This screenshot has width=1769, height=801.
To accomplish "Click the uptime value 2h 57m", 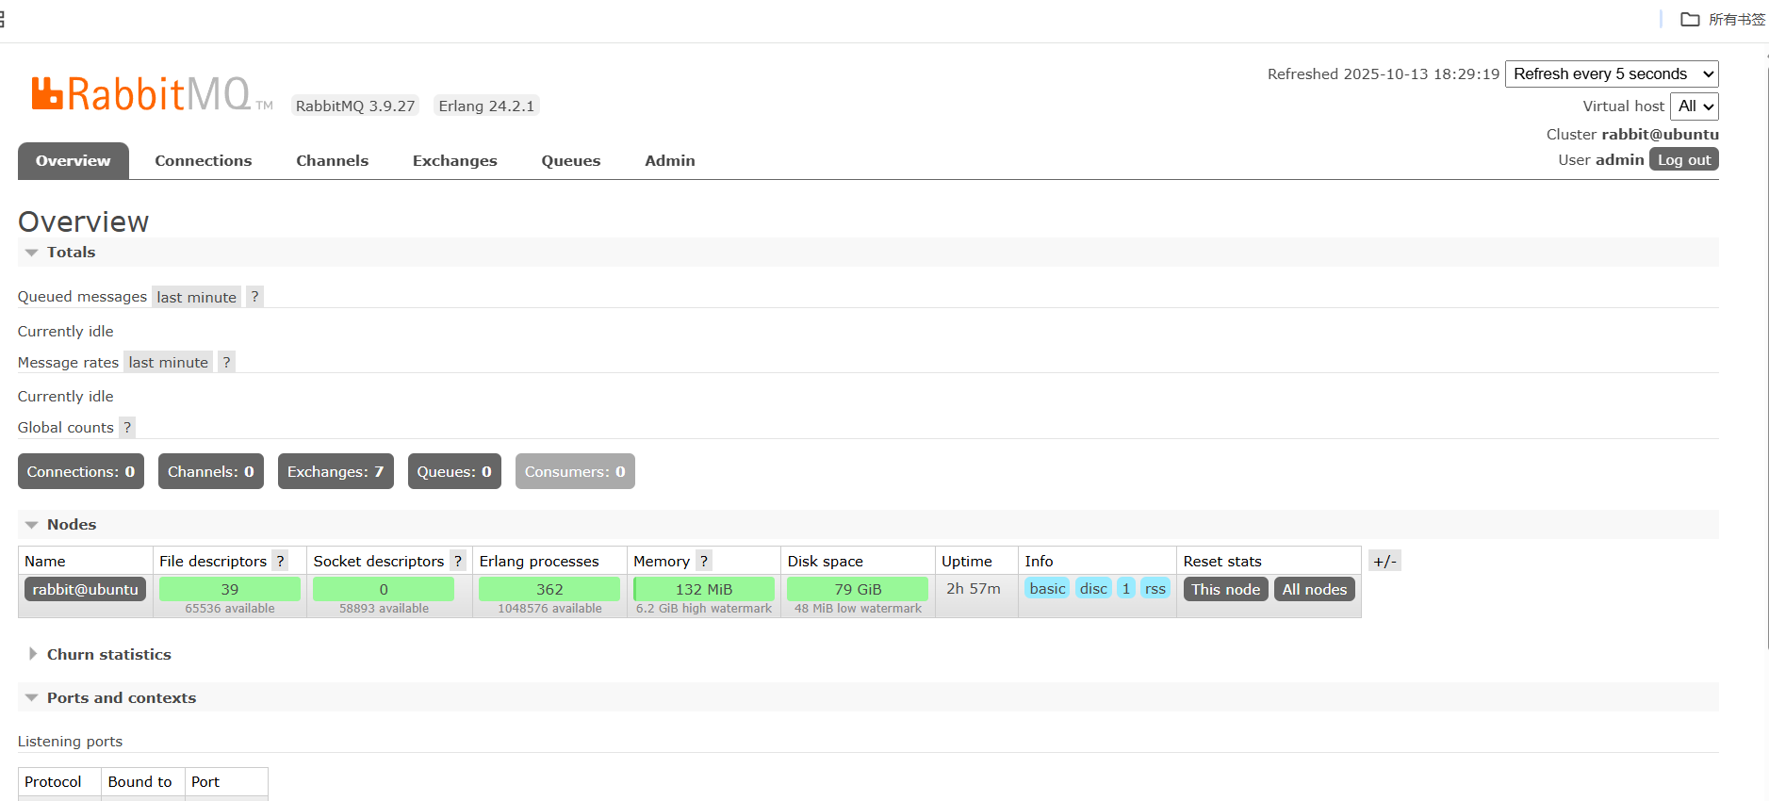I will [x=974, y=588].
